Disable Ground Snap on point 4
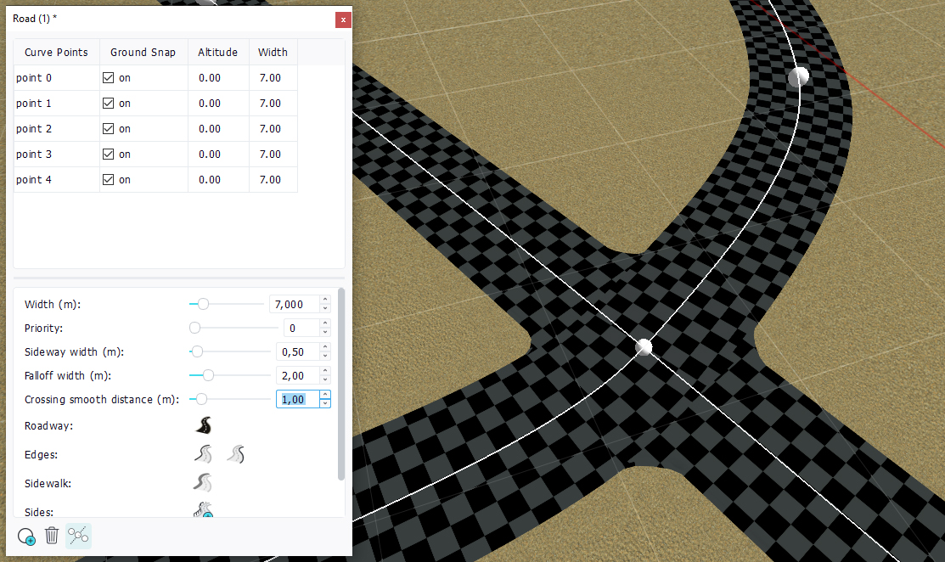Viewport: 945px width, 562px height. click(108, 180)
